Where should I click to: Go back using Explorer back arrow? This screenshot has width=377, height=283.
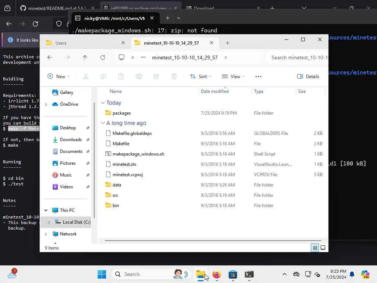click(50, 57)
